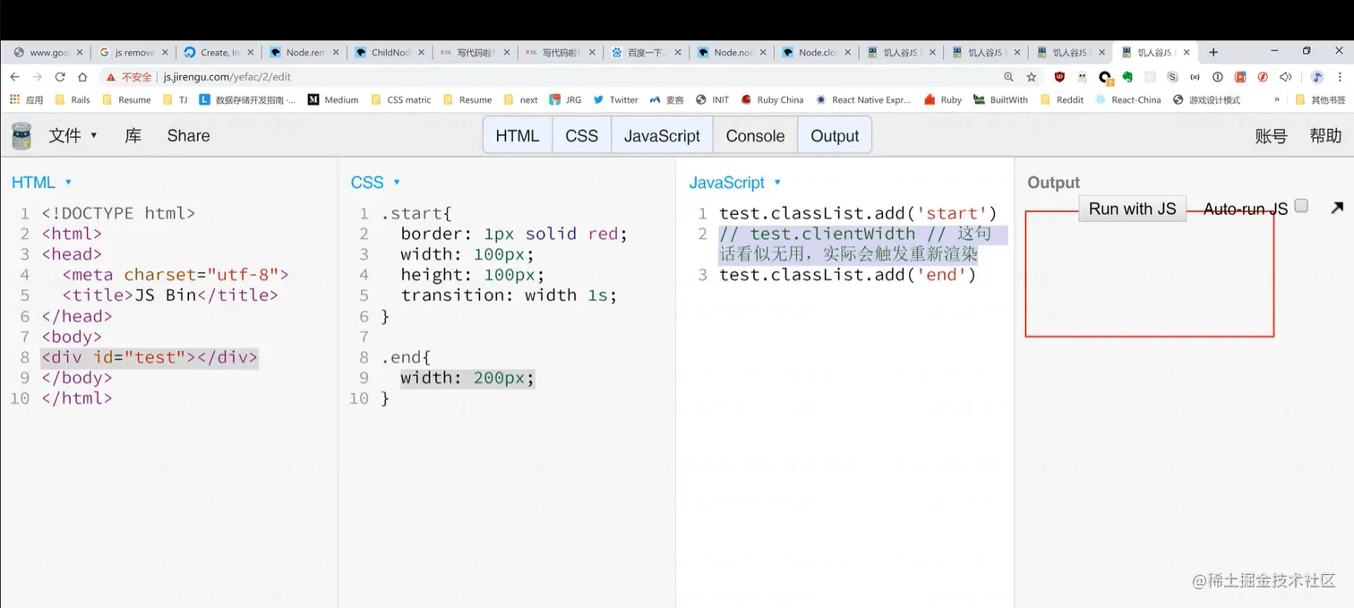Open the React-China bookmark

[x=1127, y=100]
